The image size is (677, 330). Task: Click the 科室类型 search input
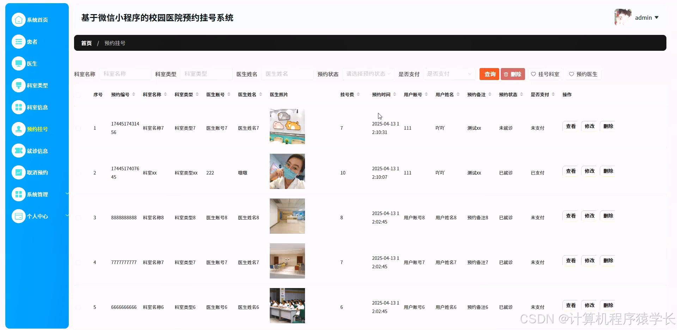tap(206, 74)
